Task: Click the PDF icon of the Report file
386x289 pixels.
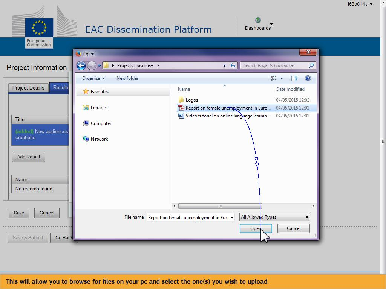Action: tap(181, 108)
